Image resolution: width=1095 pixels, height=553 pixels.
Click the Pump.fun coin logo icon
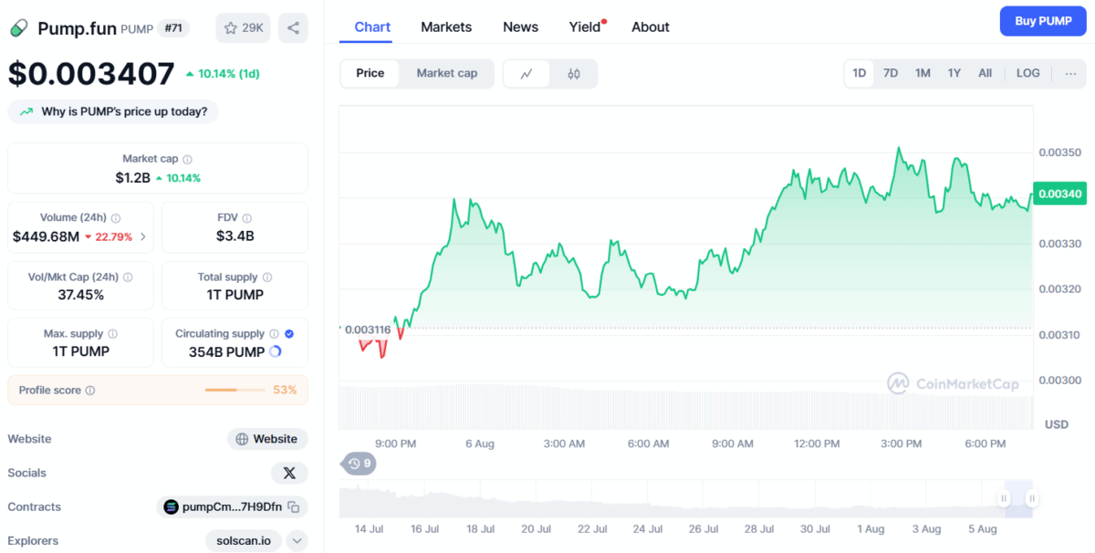point(19,28)
